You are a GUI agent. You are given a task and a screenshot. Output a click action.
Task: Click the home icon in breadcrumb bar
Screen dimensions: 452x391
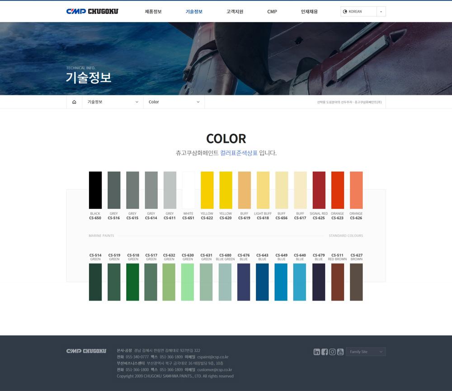74,102
